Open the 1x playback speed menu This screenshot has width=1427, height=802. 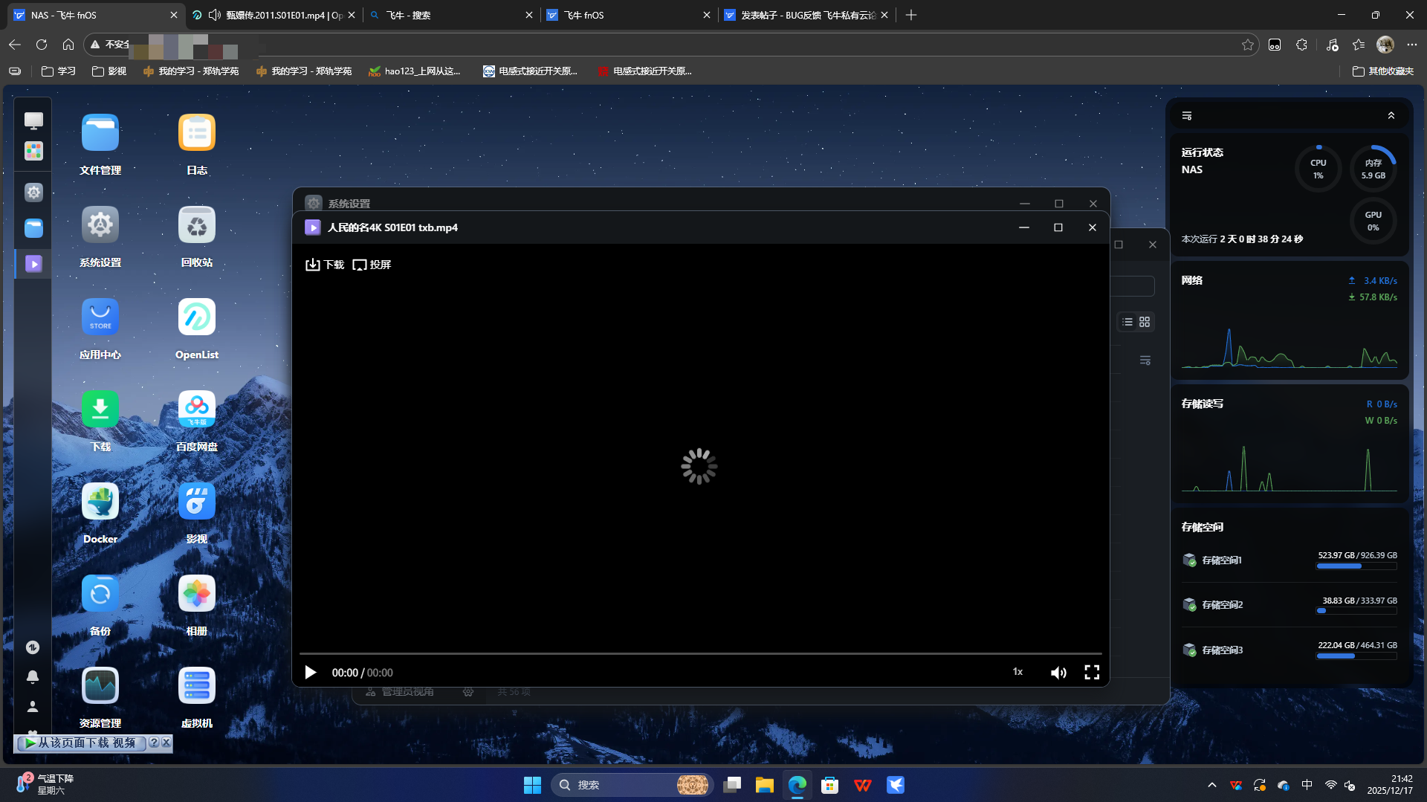[x=1017, y=672]
